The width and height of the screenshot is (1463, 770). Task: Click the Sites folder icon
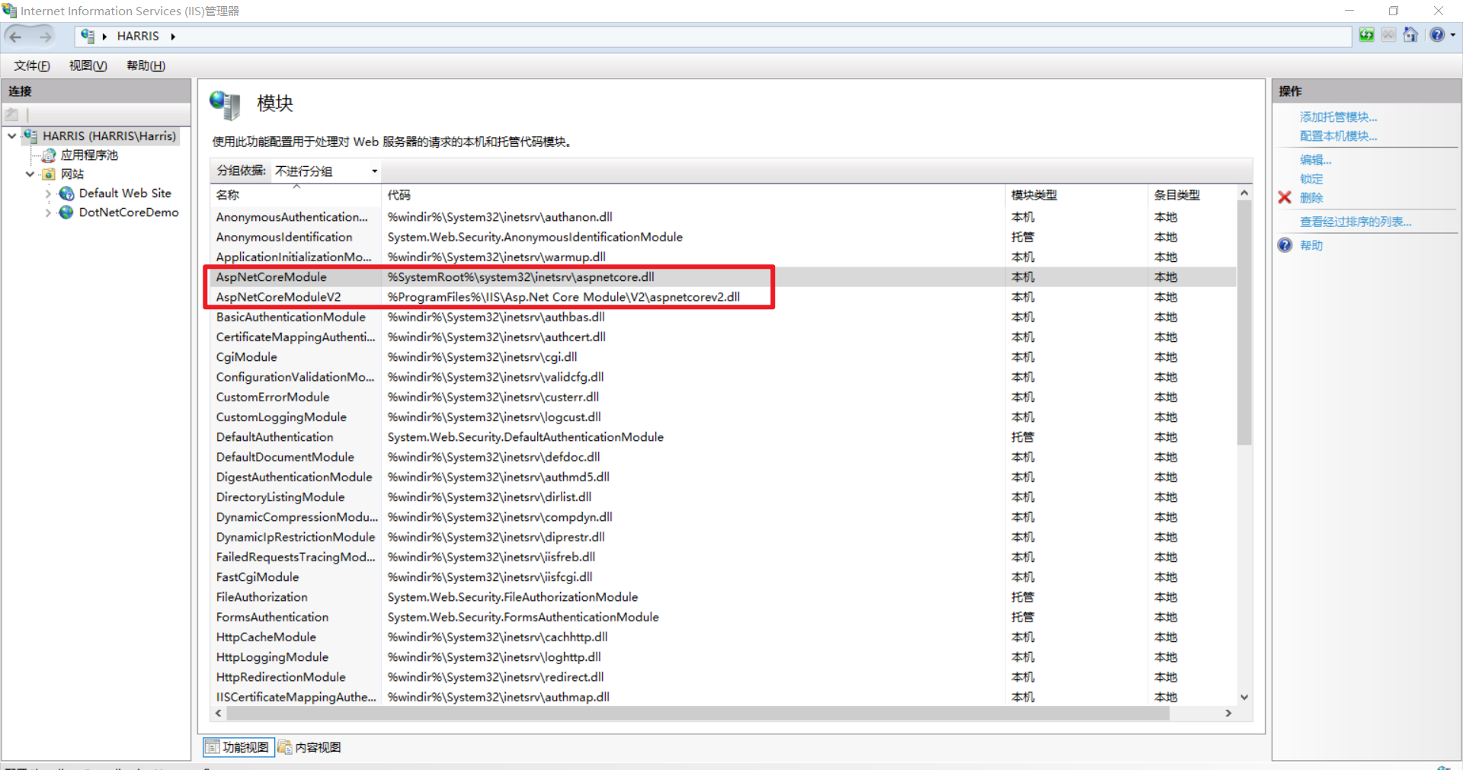pyautogui.click(x=50, y=174)
